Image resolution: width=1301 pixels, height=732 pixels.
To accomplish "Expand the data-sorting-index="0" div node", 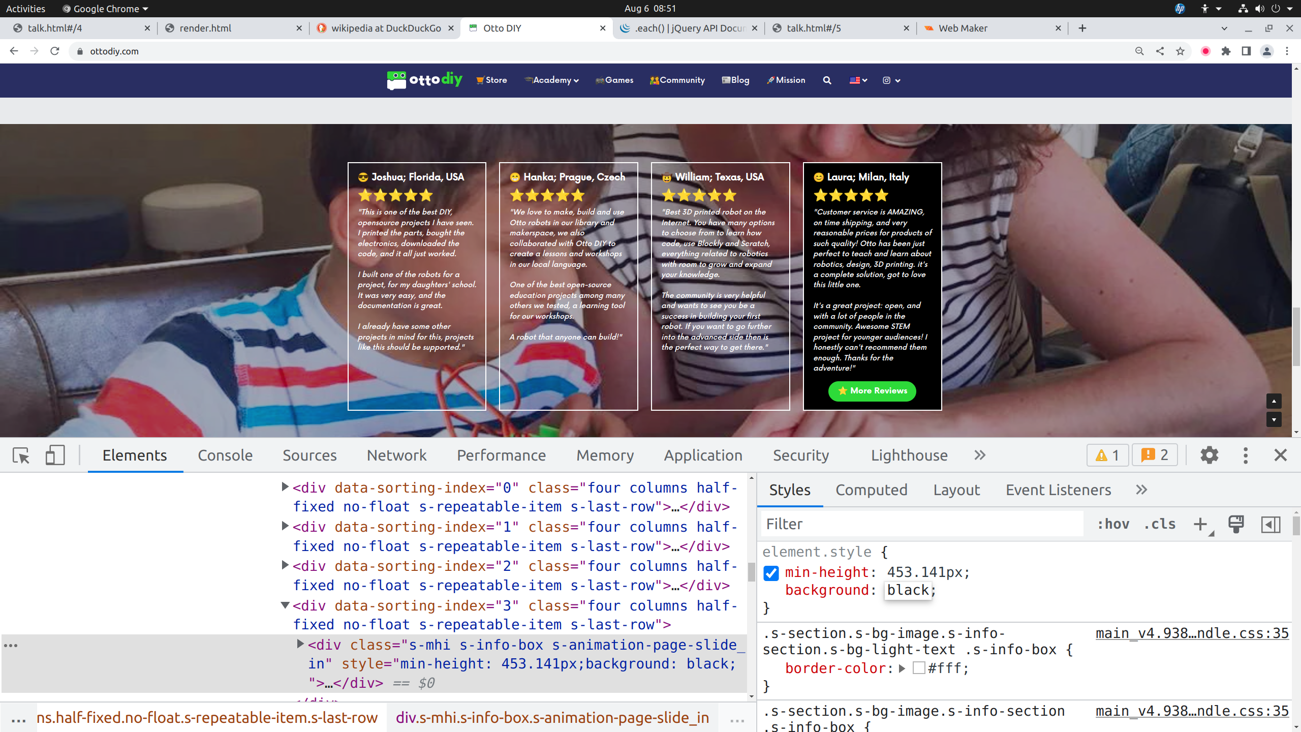I will pos(285,487).
